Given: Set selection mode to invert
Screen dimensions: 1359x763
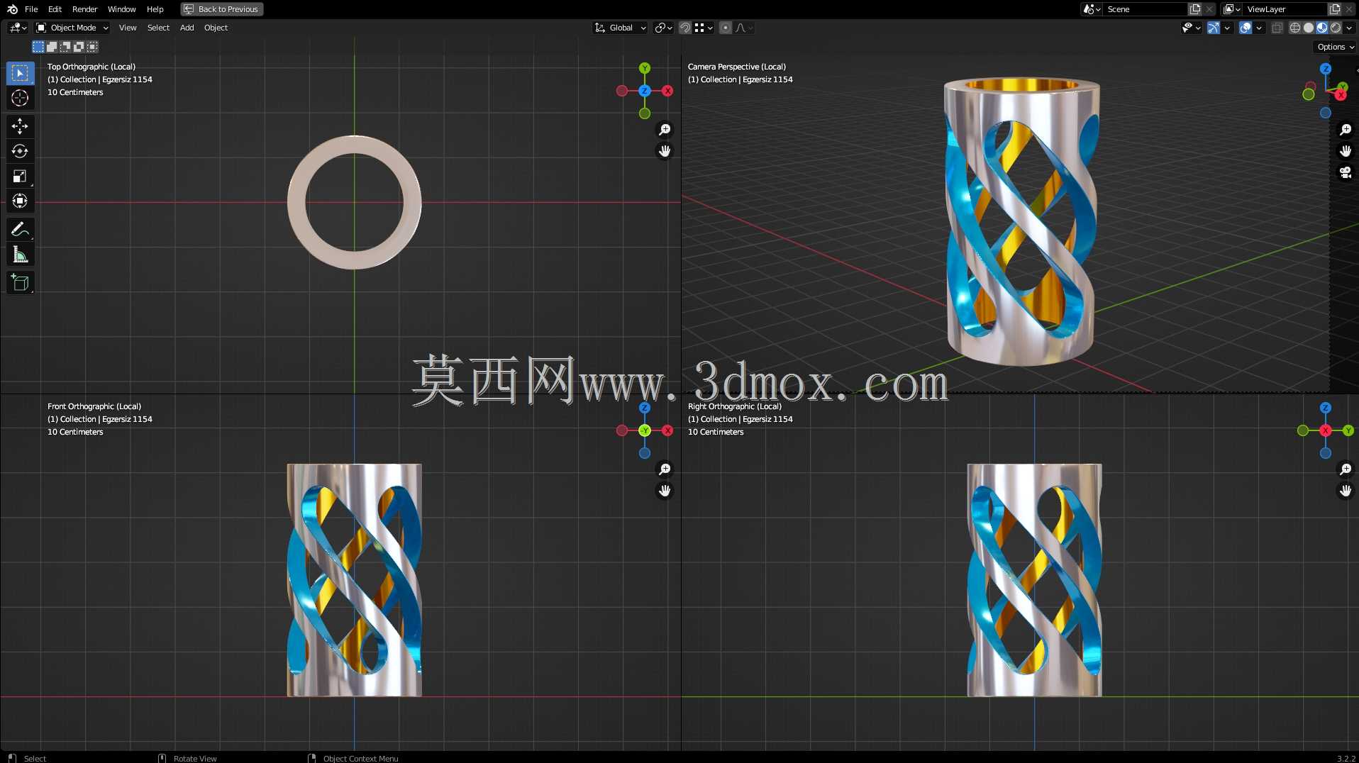Looking at the screenshot, I should click(79, 47).
